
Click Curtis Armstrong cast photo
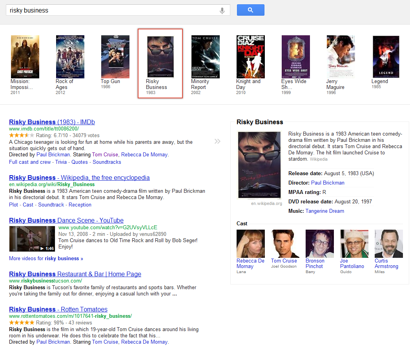coord(388,244)
